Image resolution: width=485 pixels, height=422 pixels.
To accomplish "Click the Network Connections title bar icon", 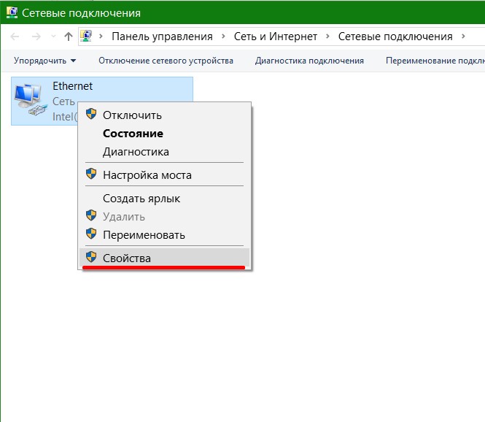I will click(12, 12).
